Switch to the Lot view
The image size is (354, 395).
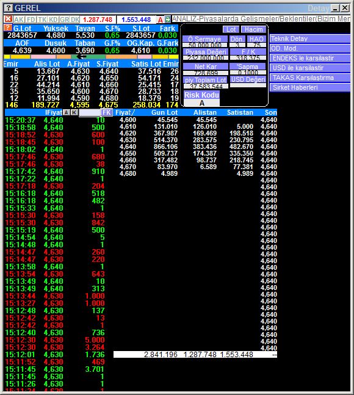231,29
